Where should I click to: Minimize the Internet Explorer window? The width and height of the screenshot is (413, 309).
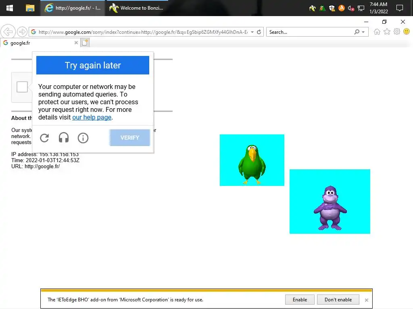366,22
